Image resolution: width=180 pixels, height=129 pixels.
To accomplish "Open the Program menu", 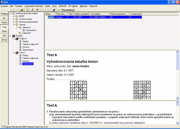I will point(4,6).
